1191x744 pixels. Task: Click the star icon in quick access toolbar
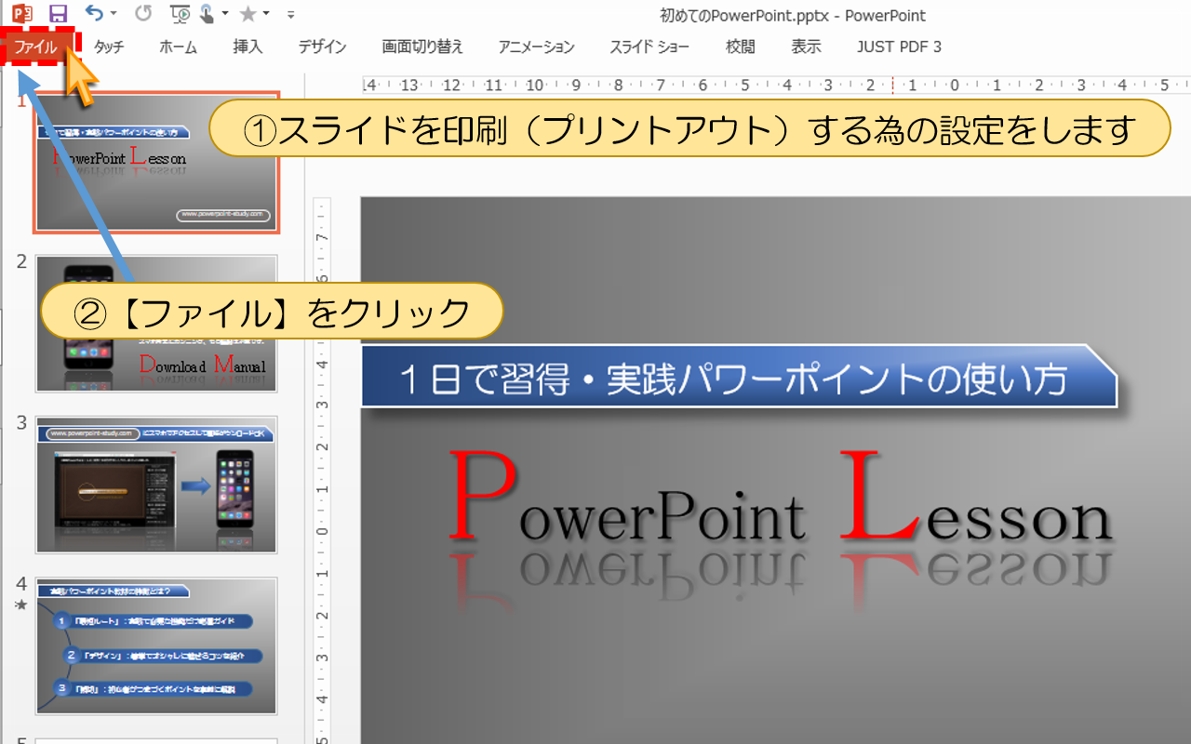[x=248, y=14]
